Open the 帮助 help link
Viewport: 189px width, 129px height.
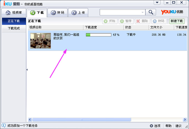click(168, 126)
